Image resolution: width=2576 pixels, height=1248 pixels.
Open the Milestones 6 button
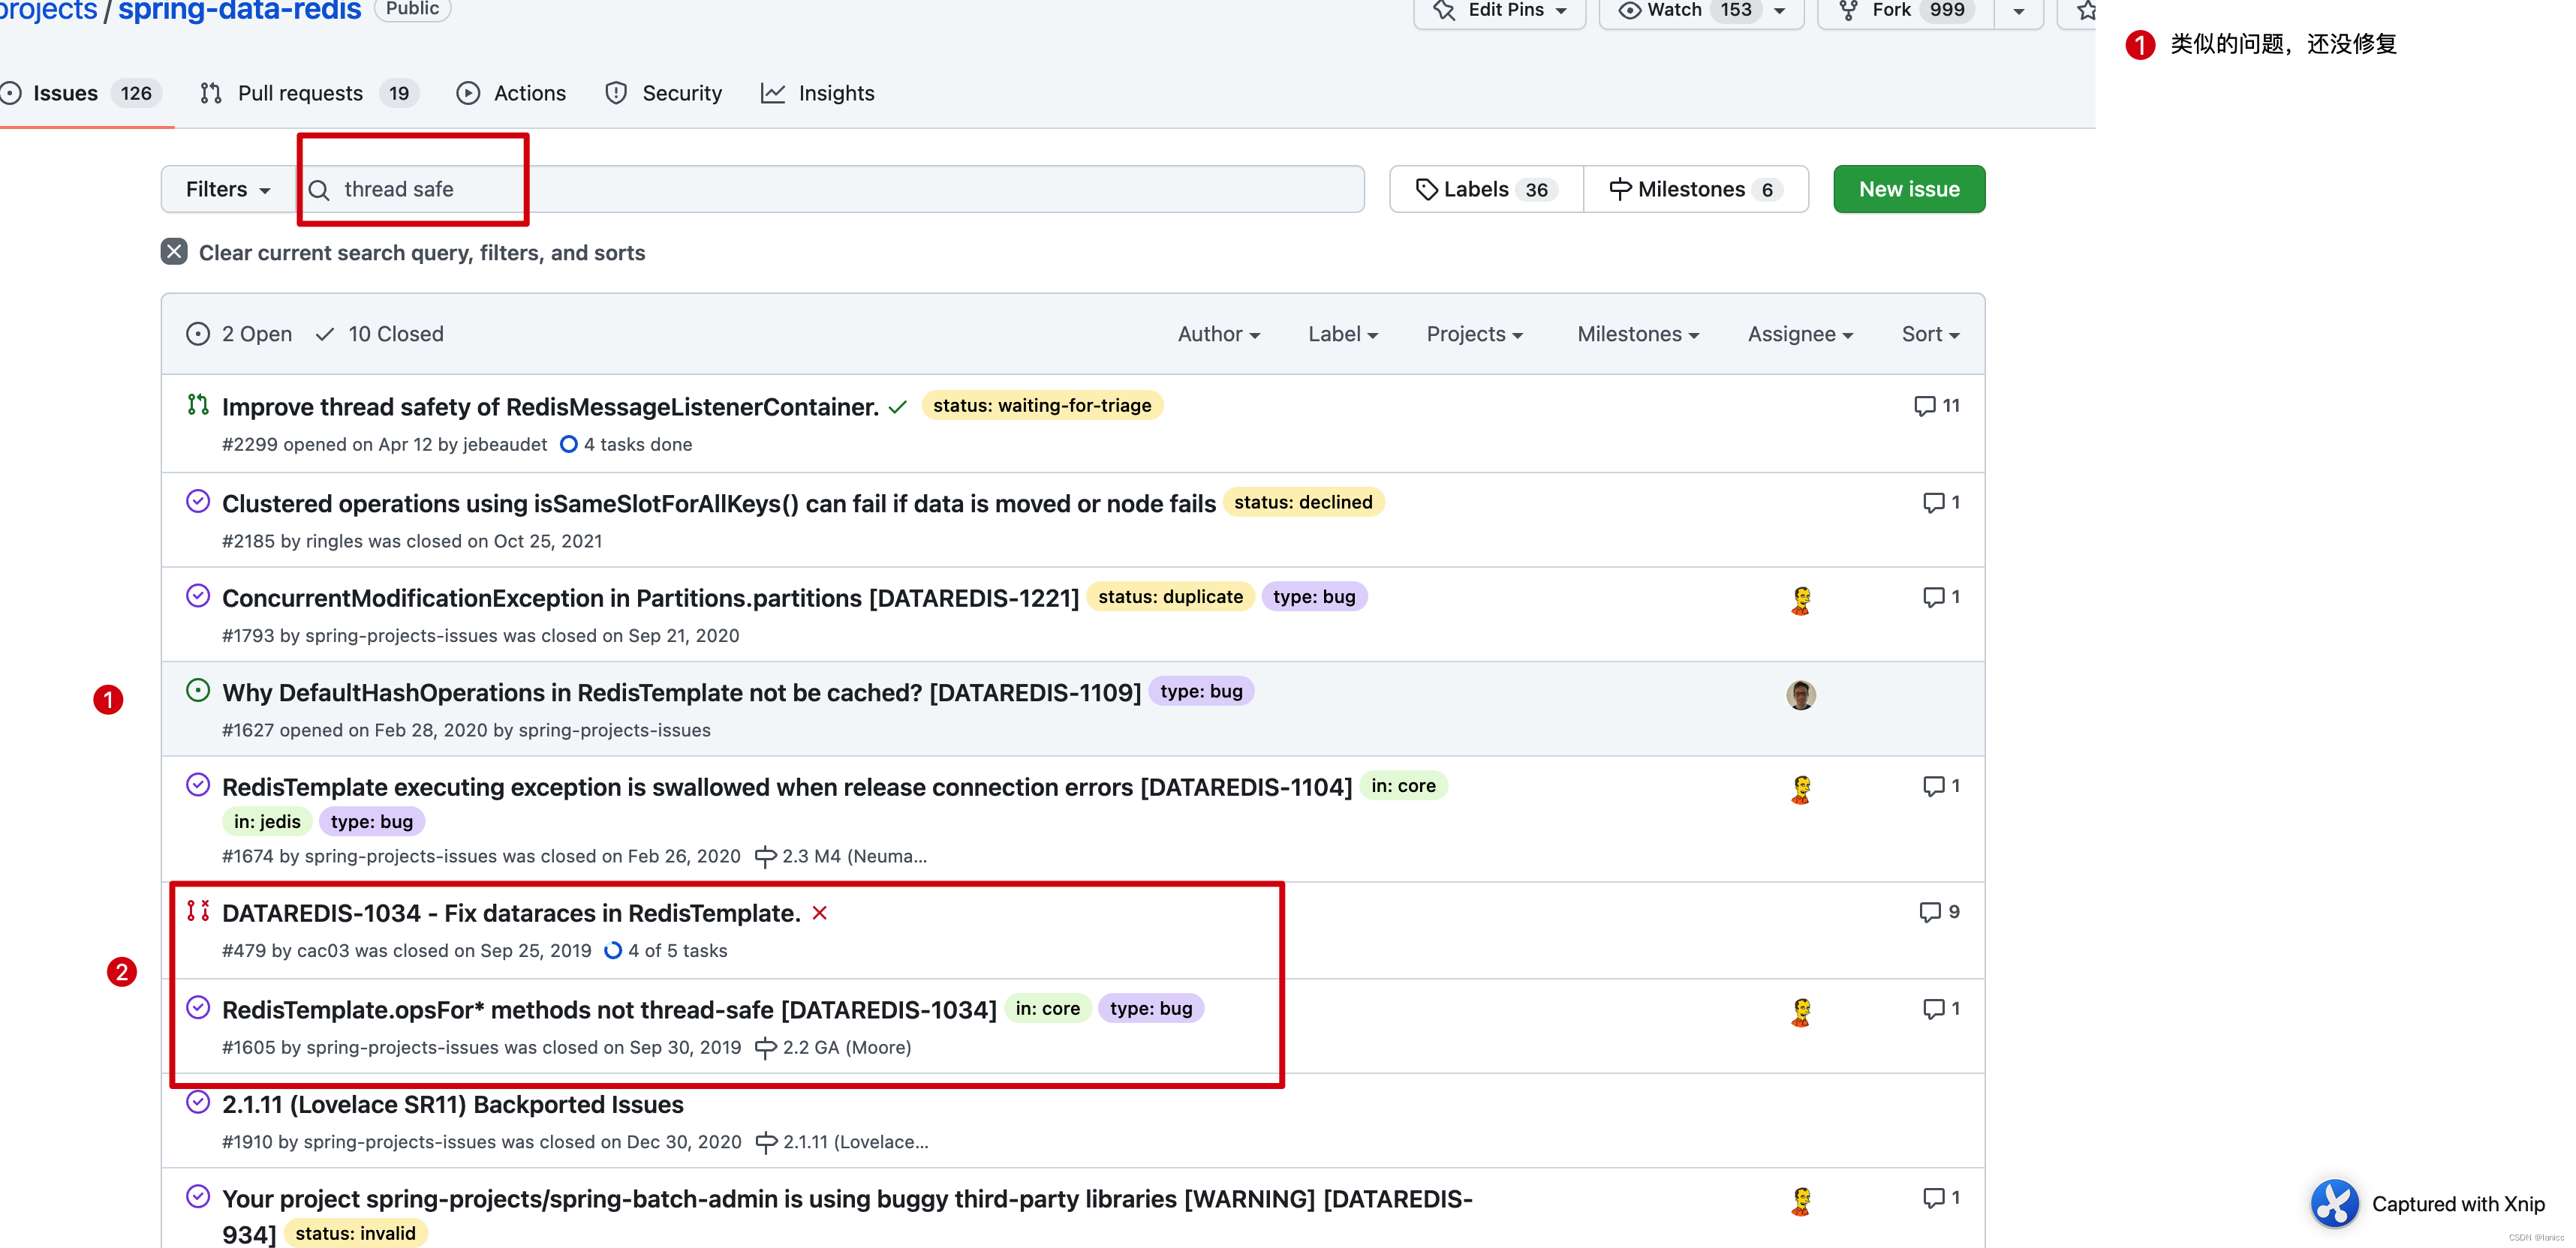coord(1696,190)
